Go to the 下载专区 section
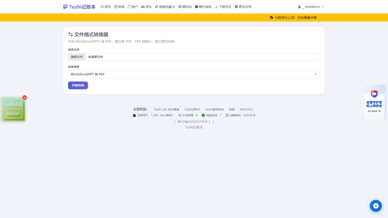The width and height of the screenshot is (388, 218). tap(223, 7)
